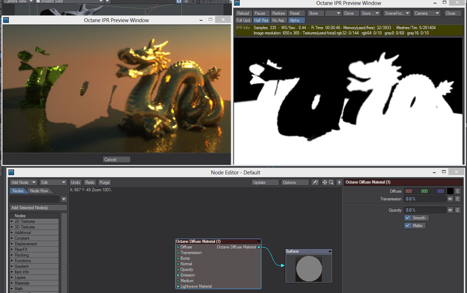Switch to the Nodes tab
The height and width of the screenshot is (293, 467).
coord(18,191)
